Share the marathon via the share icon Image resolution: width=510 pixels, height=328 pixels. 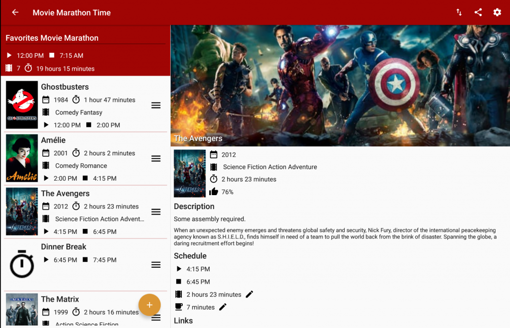click(x=478, y=12)
